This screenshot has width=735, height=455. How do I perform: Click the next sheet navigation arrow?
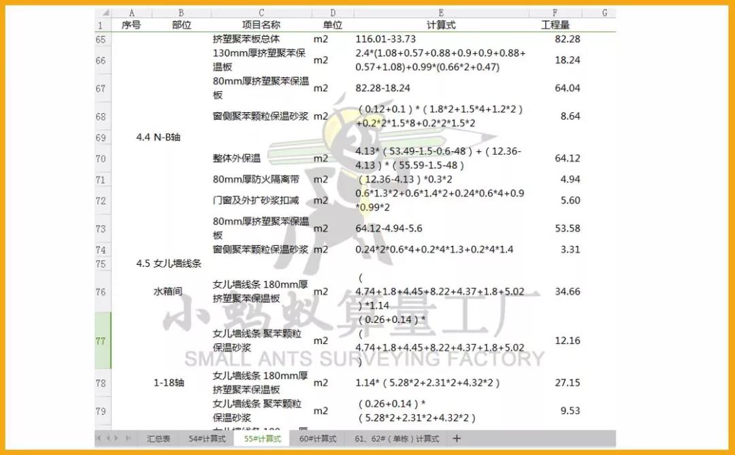click(x=116, y=439)
